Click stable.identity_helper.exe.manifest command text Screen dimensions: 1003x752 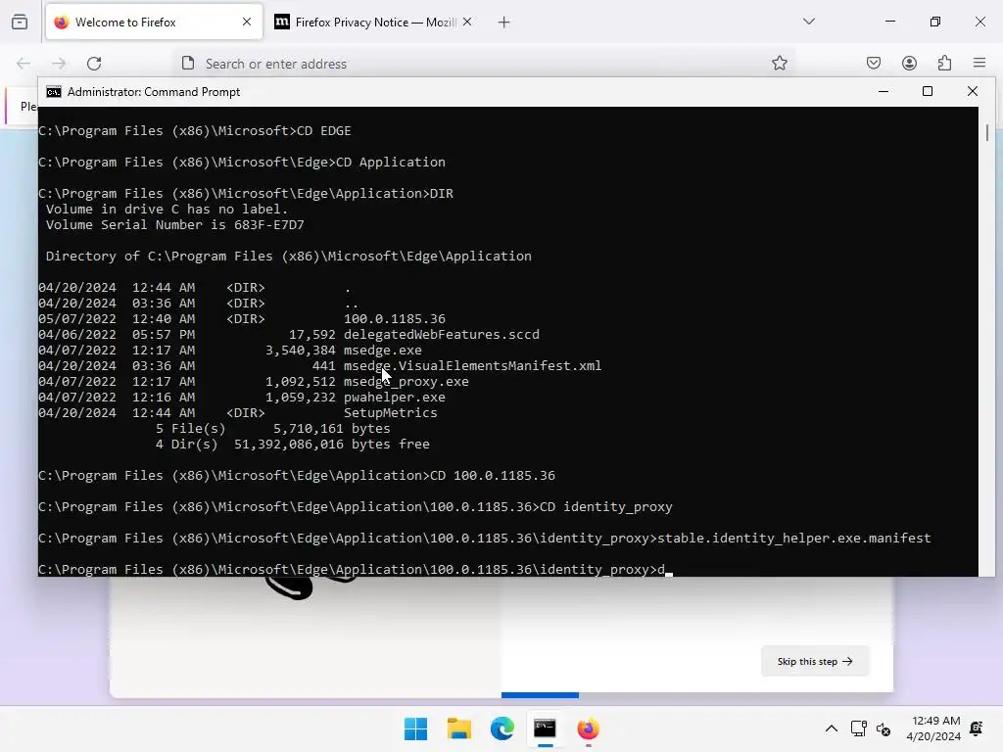793,539
